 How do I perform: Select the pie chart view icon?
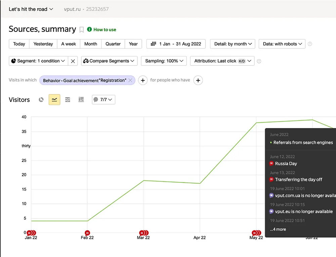click(41, 100)
